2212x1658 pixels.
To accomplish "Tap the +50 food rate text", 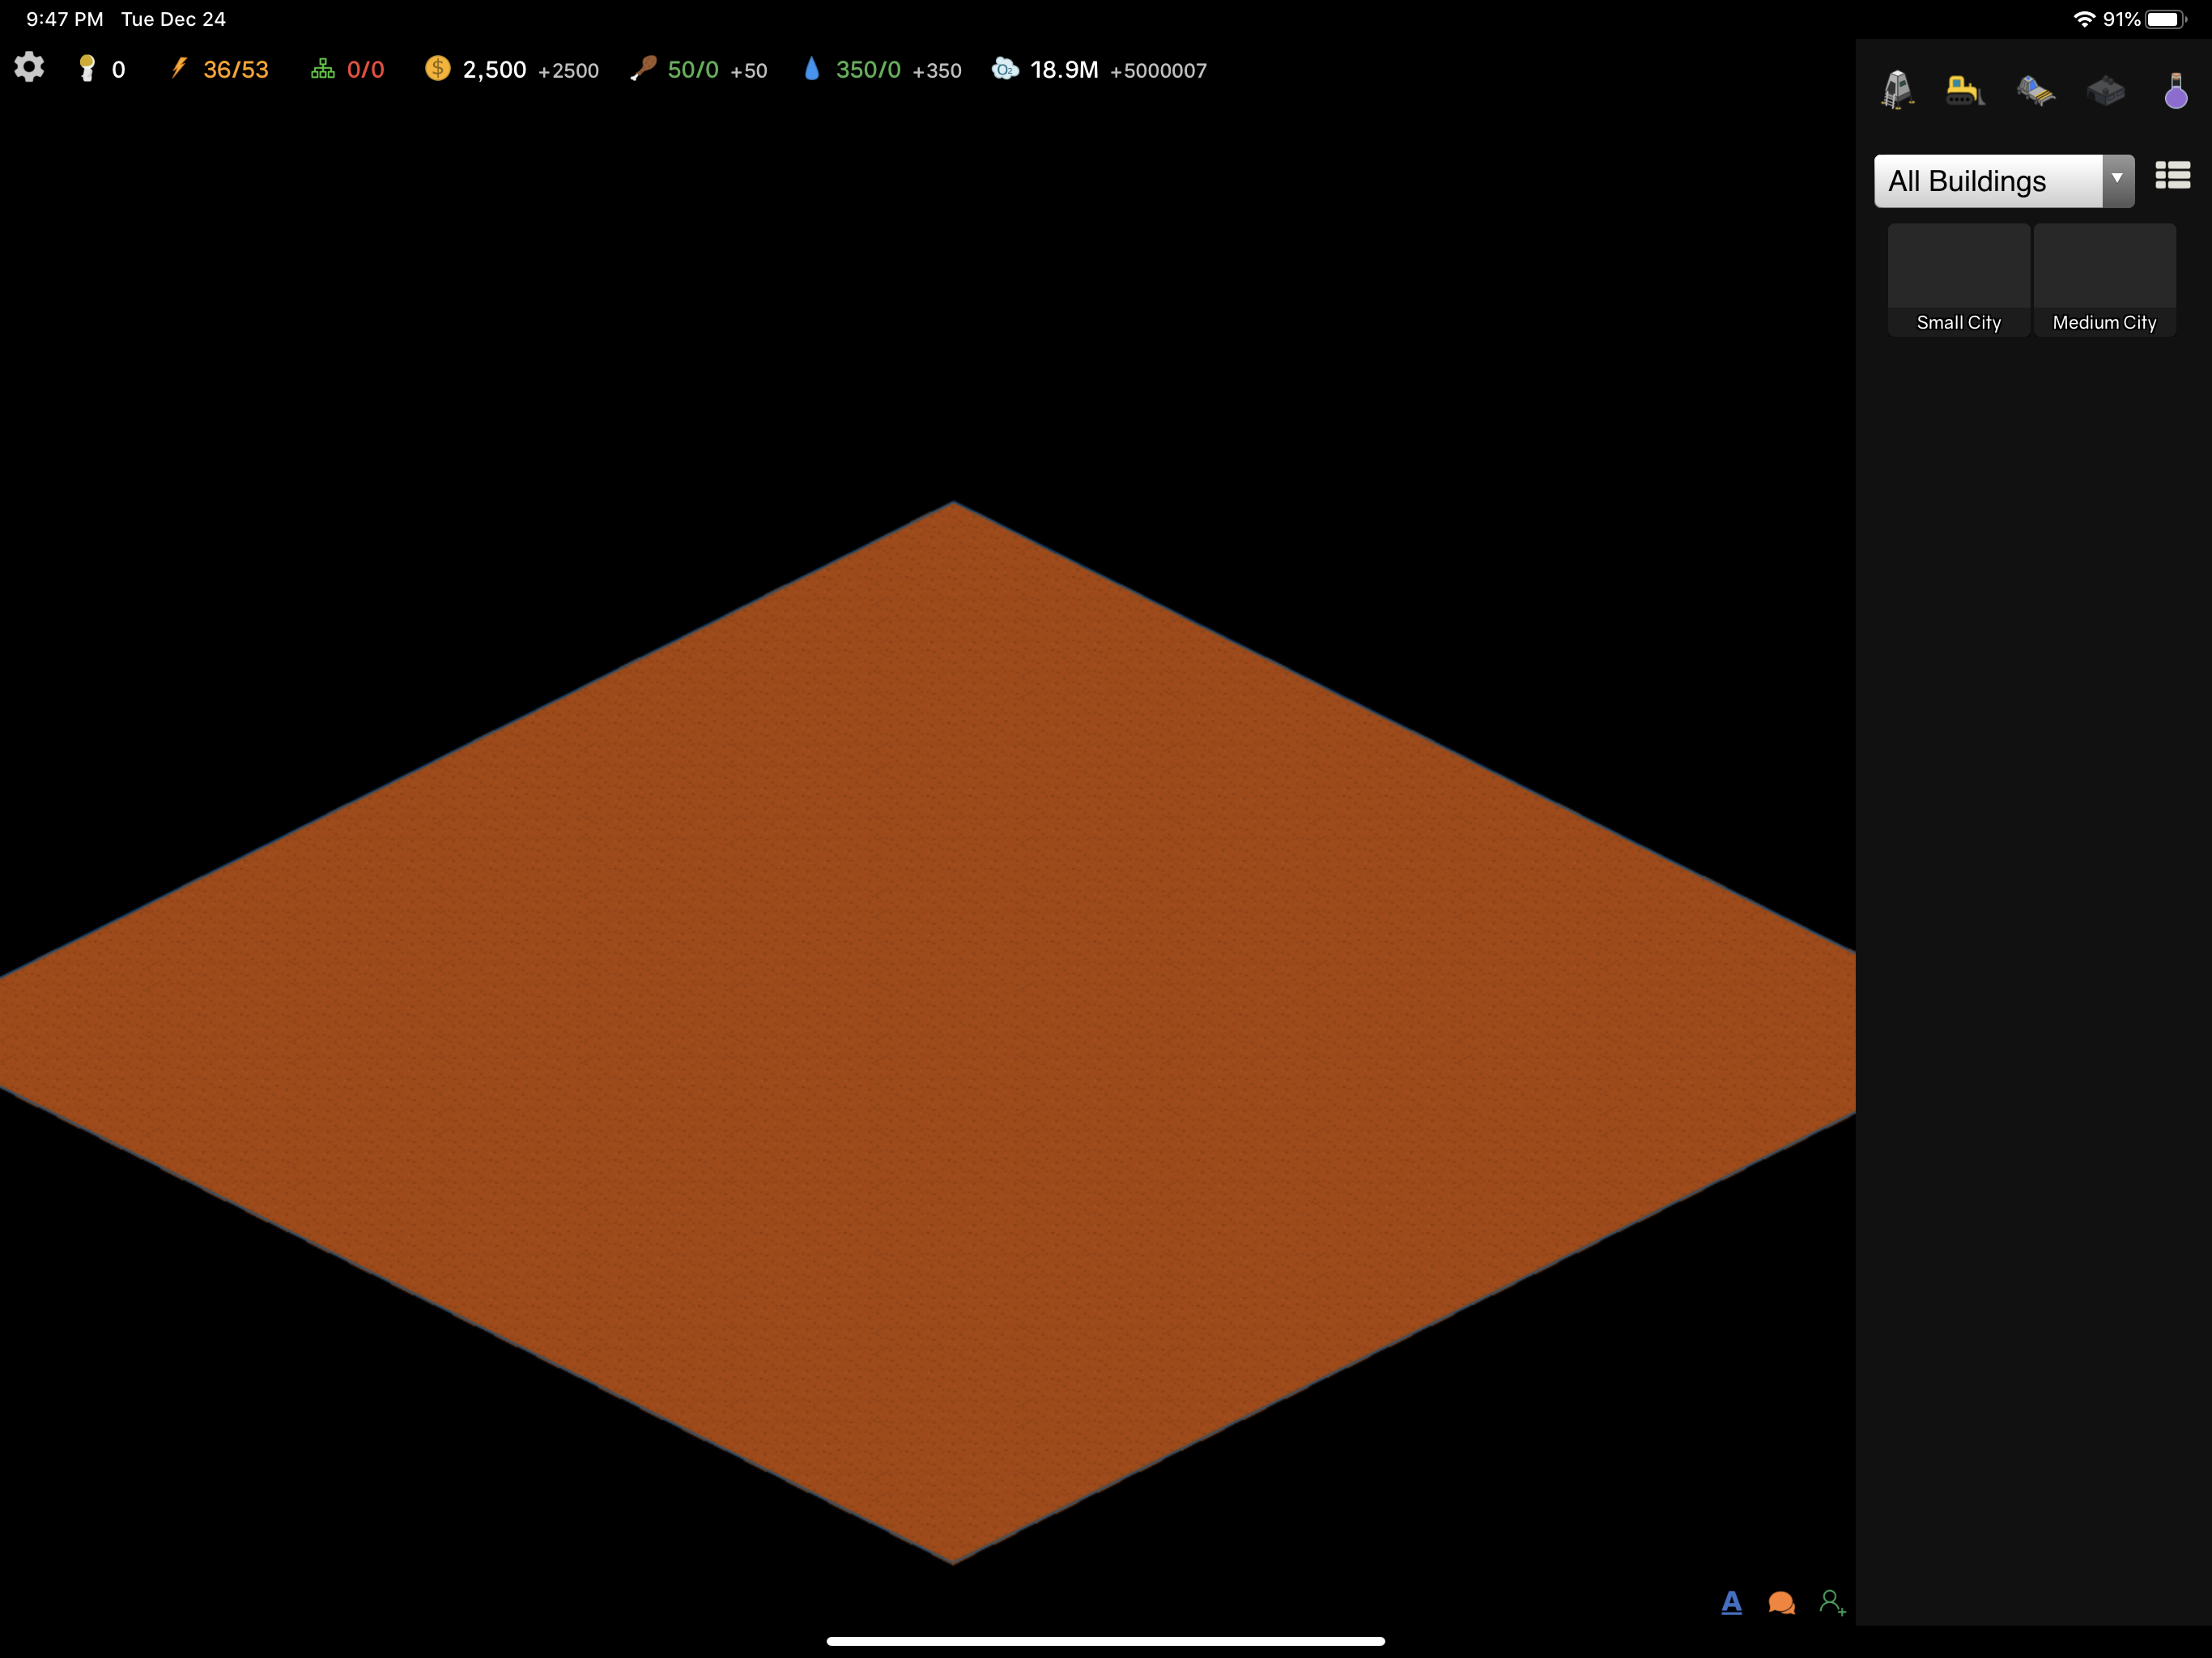I will coord(748,71).
